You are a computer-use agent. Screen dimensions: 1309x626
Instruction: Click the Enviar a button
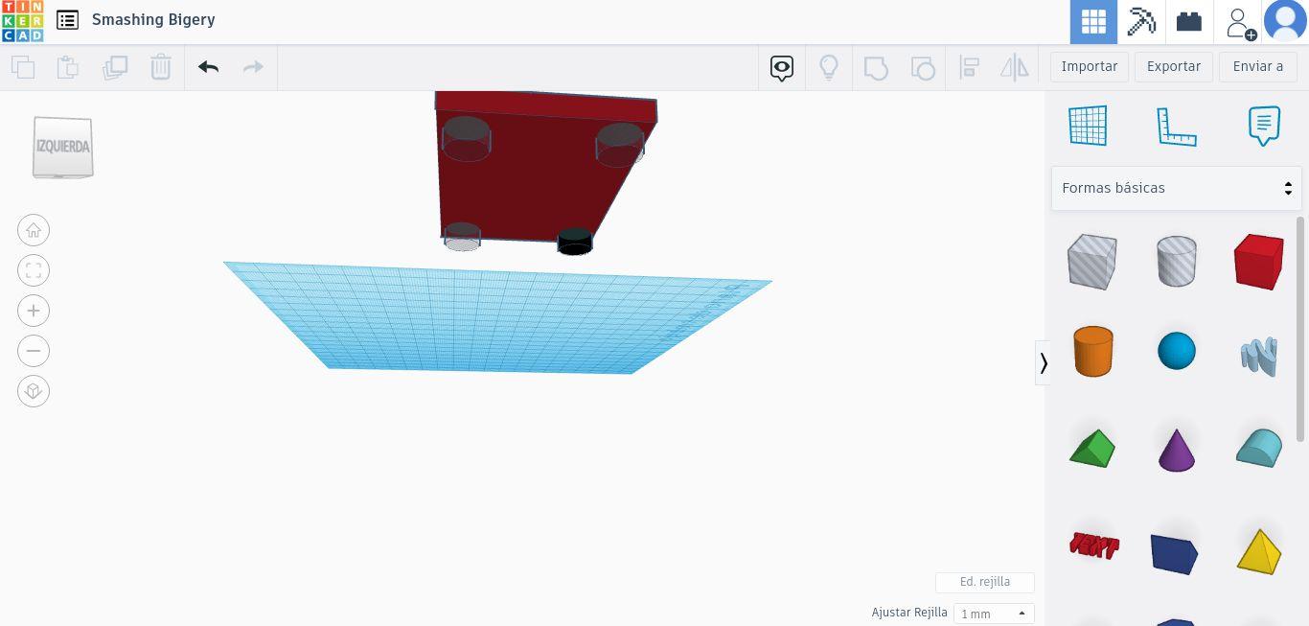(x=1258, y=66)
